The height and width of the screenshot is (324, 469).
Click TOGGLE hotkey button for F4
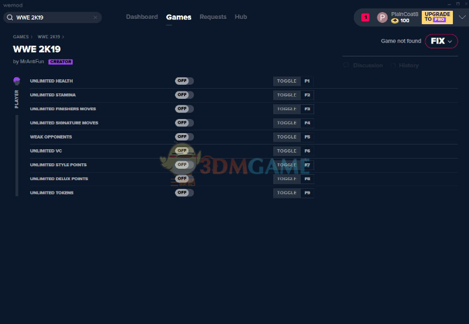click(x=287, y=123)
